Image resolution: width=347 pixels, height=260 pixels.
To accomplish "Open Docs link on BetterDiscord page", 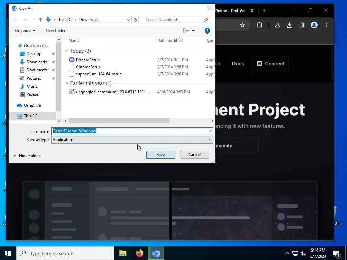I will tap(238, 64).
